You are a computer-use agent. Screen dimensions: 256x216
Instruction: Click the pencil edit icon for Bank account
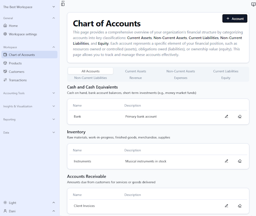(x=227, y=116)
